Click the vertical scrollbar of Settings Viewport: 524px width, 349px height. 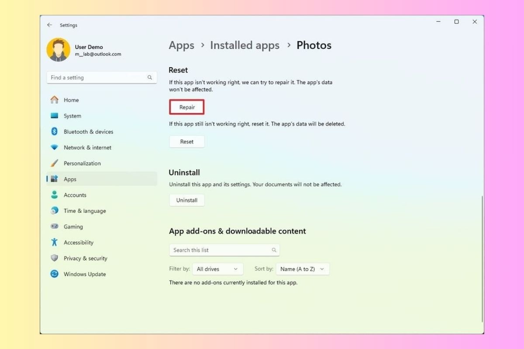482,260
